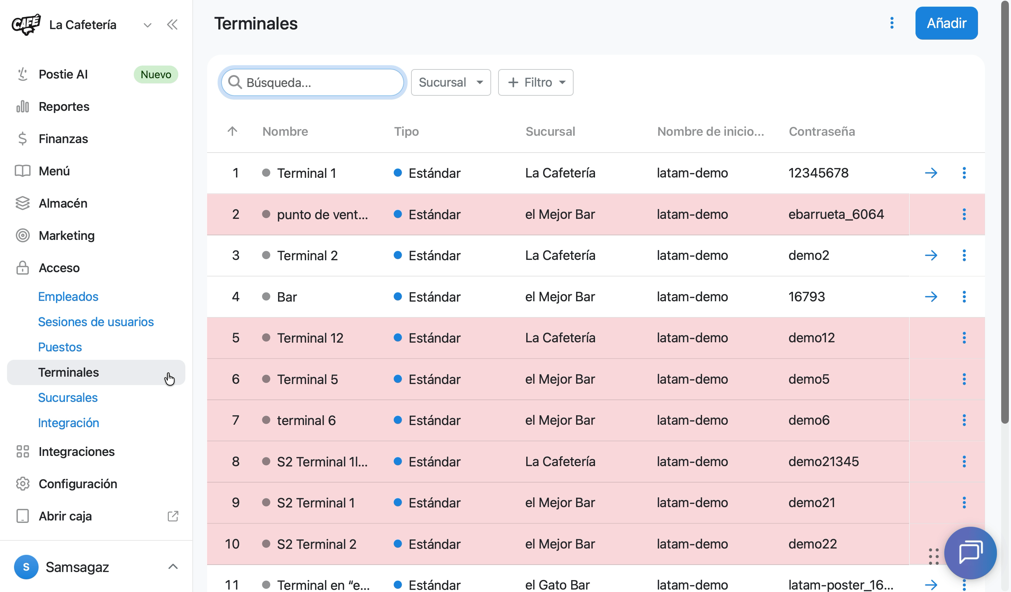The image size is (1011, 592).
Task: Click arrow to open Terminal 1
Action: click(x=931, y=173)
